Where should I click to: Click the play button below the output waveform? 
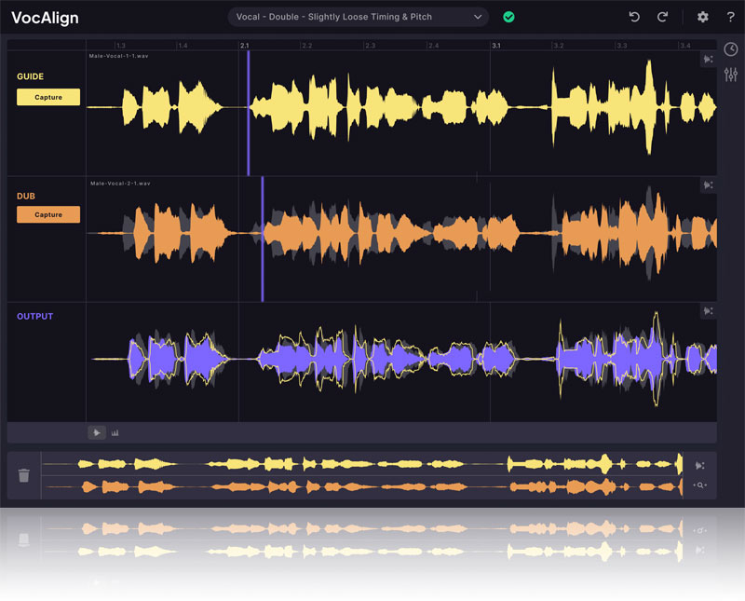click(x=96, y=432)
